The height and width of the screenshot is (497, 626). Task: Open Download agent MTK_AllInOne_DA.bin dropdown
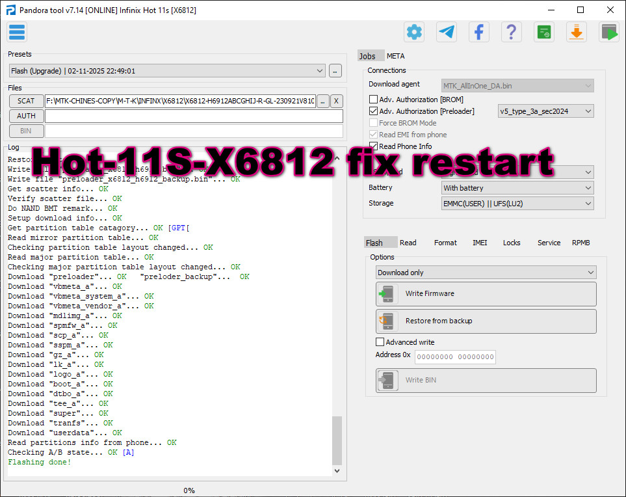[x=517, y=86]
